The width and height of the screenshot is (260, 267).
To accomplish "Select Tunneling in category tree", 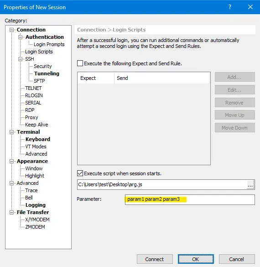I will coord(47,73).
